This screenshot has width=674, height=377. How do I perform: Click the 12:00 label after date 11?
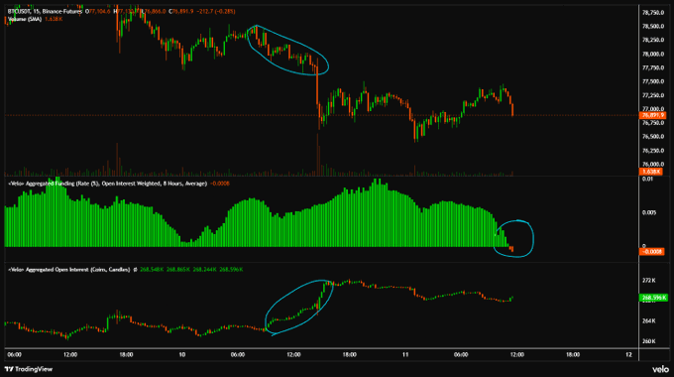516,354
